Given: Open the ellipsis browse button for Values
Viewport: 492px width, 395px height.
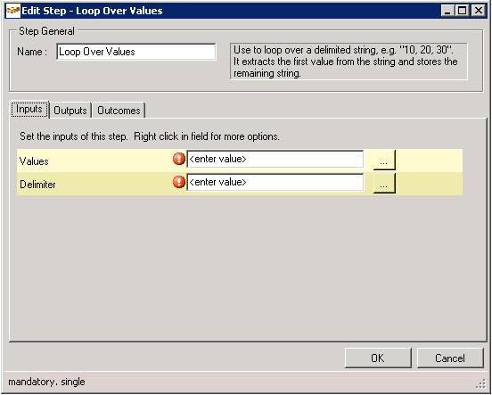Looking at the screenshot, I should (384, 160).
